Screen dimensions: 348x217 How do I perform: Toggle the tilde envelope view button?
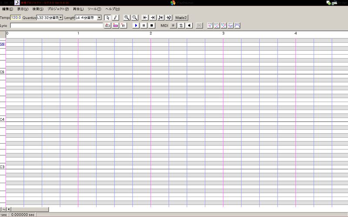4,210
